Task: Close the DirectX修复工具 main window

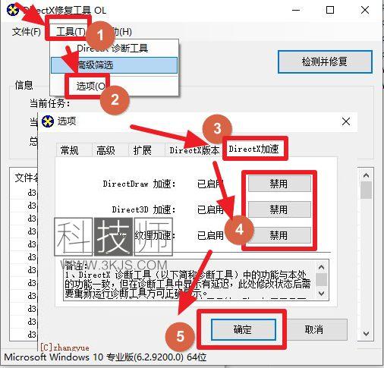Action: [365, 10]
